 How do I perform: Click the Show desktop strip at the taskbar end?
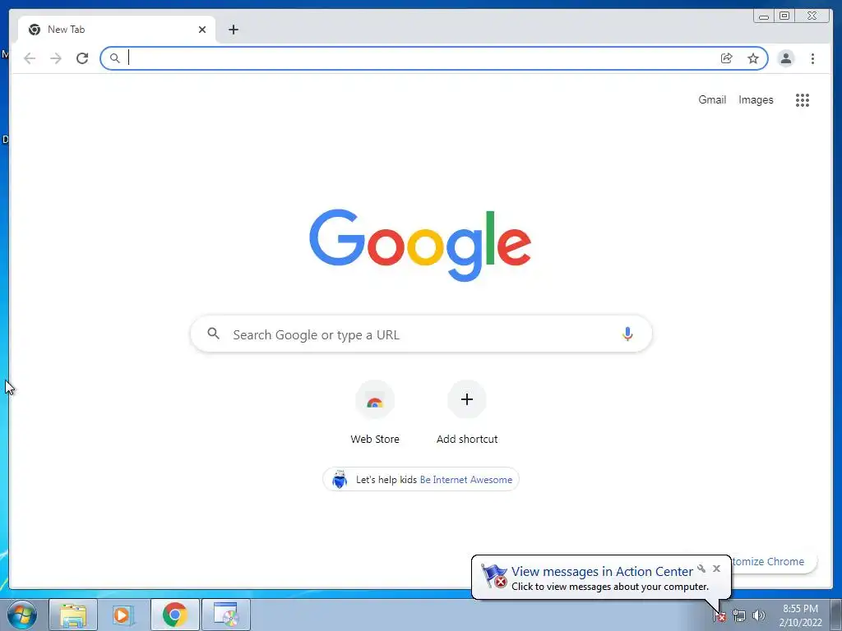pos(835,615)
